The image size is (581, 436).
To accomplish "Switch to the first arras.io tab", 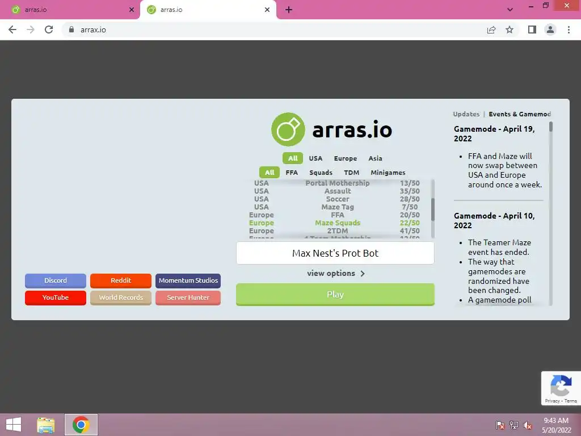I will [70, 10].
